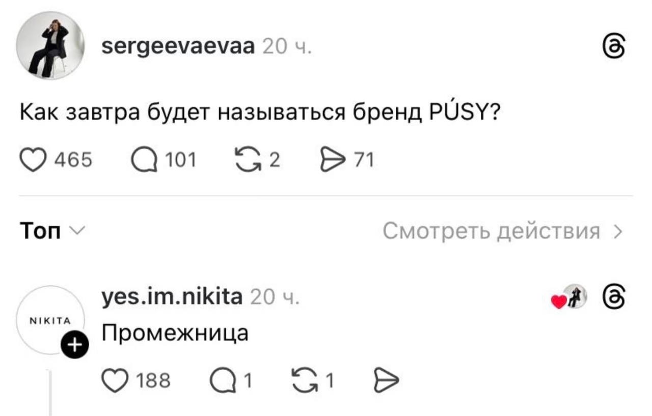Click the chevron next to Смотреть действия
This screenshot has height=416, width=652.
point(618,232)
